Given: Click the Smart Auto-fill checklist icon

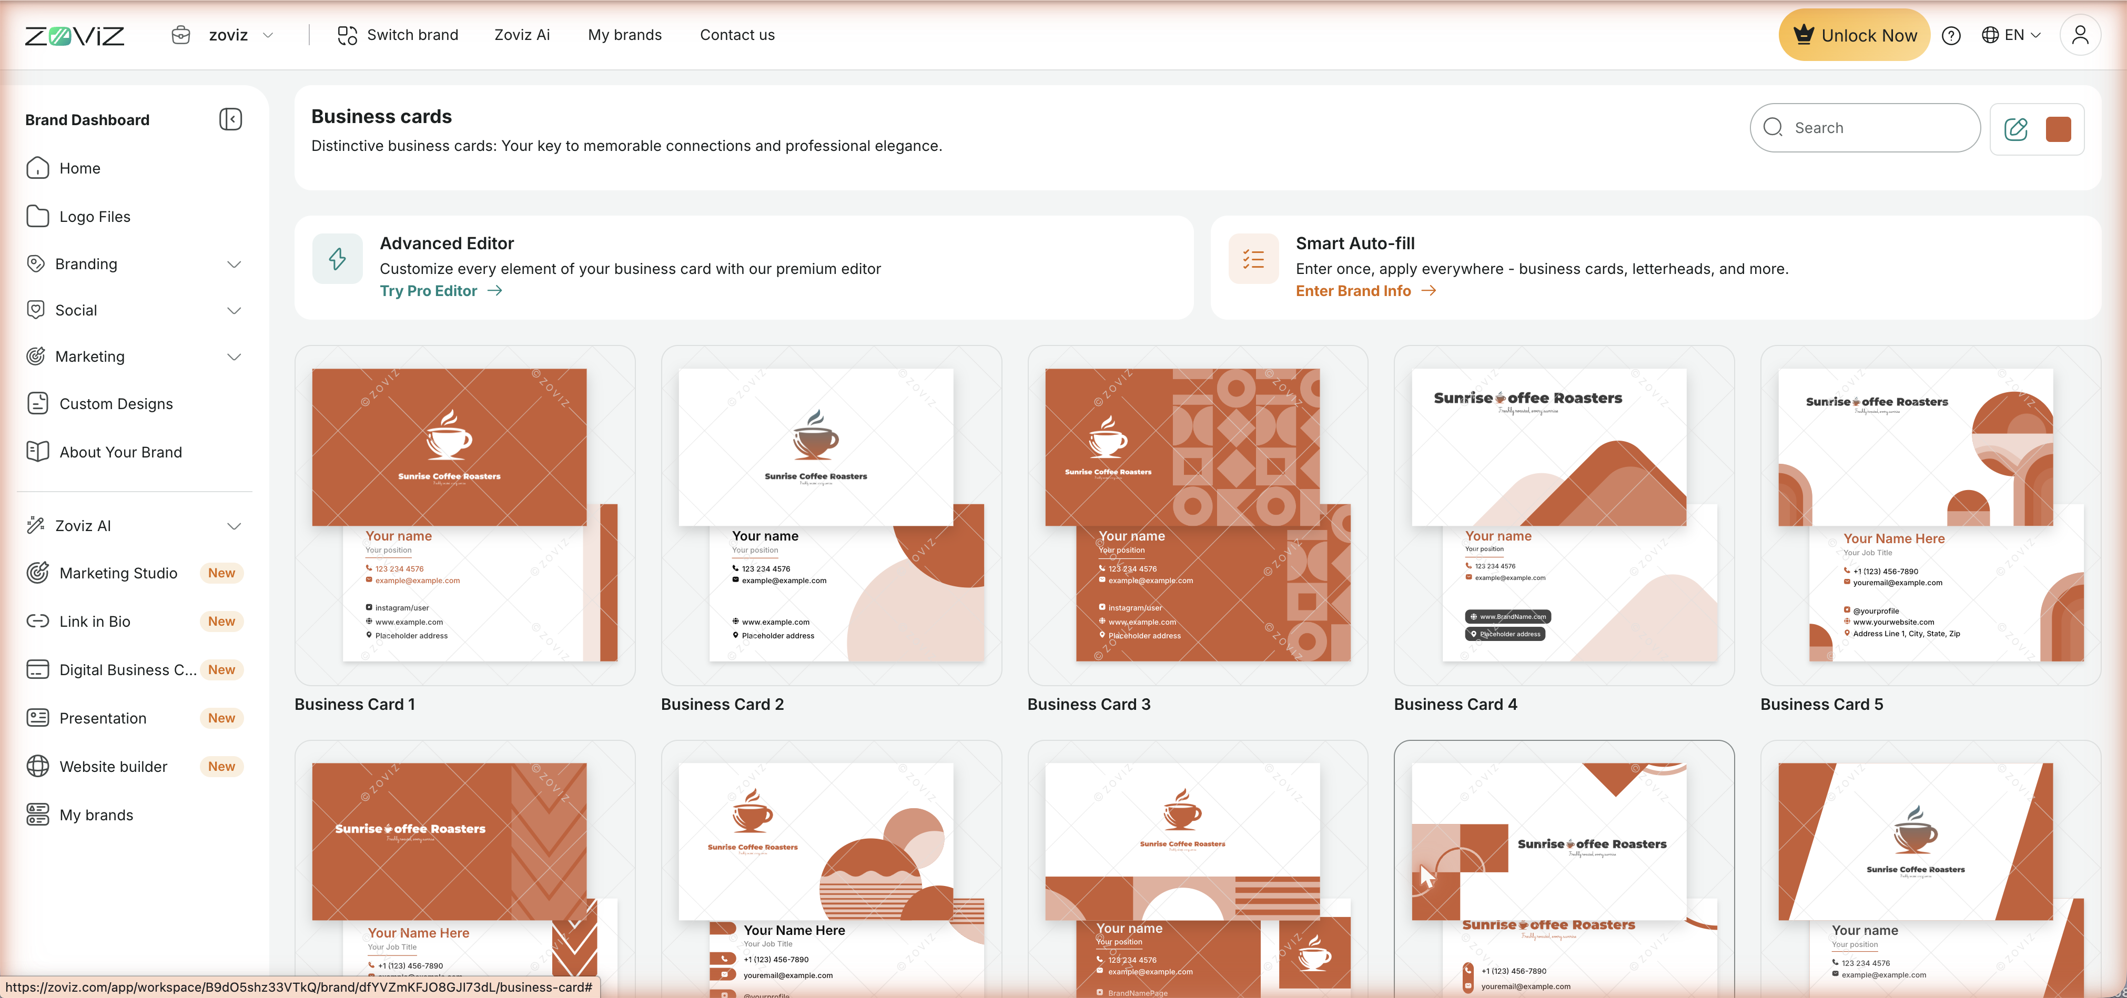Looking at the screenshot, I should [1253, 259].
